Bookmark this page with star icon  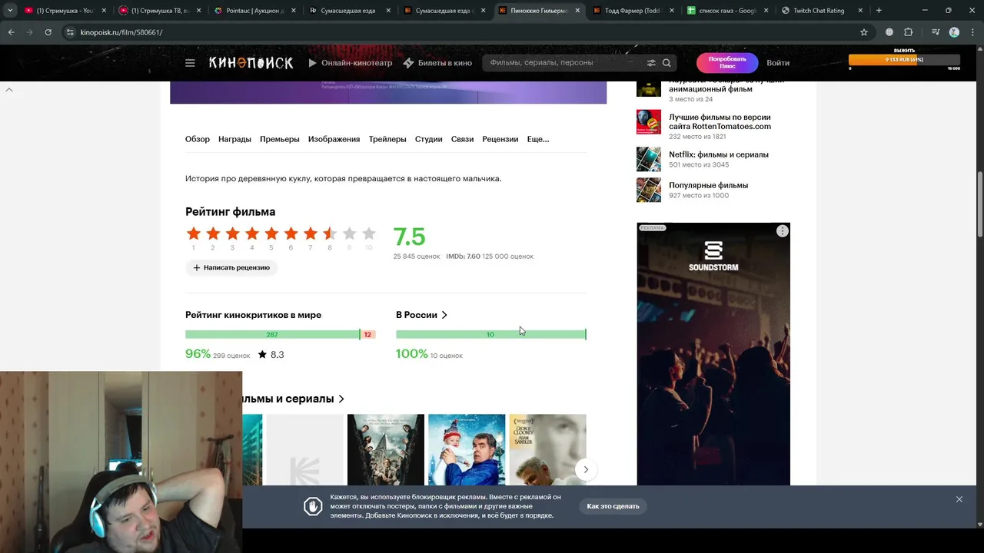click(864, 32)
